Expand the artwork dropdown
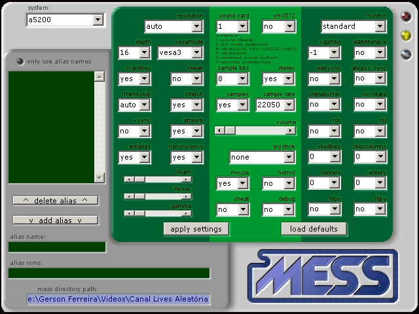 pos(197,131)
